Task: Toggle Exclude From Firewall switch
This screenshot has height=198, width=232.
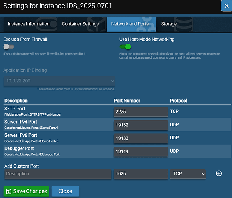Action: pos(9,47)
